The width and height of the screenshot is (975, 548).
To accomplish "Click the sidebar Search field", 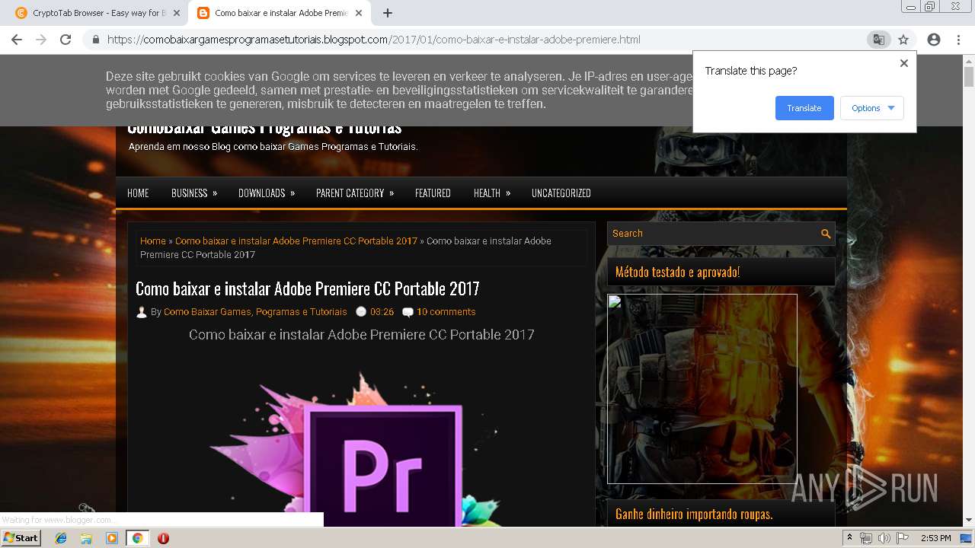I will [713, 234].
